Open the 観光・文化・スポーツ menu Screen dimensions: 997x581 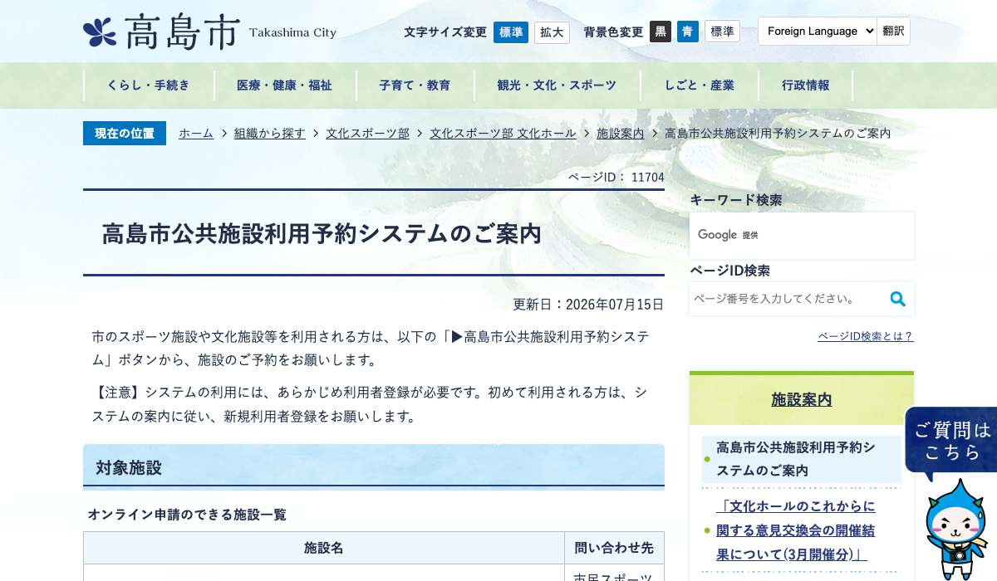[x=557, y=85]
